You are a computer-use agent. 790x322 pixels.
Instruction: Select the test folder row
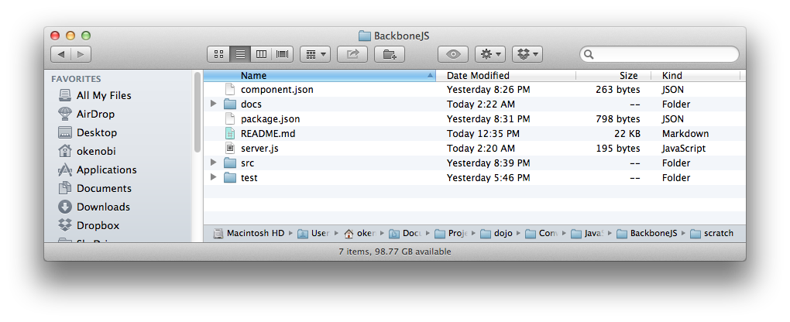474,178
